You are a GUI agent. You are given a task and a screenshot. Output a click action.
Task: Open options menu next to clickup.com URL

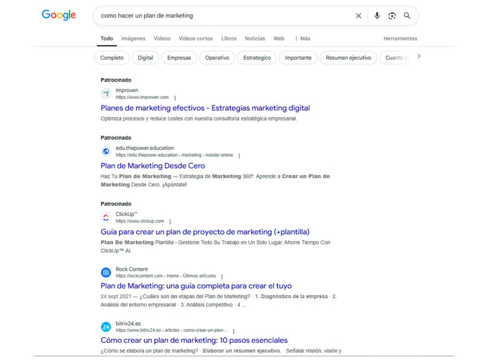170,222
